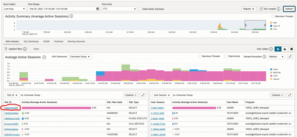Enable the Hide Activity Summary checkbox
Screen dimensions: 297x137
140,9
